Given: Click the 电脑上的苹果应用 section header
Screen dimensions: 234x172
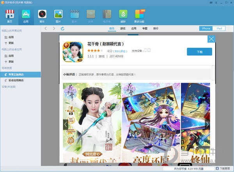Looking at the screenshot, I should click(x=12, y=31).
